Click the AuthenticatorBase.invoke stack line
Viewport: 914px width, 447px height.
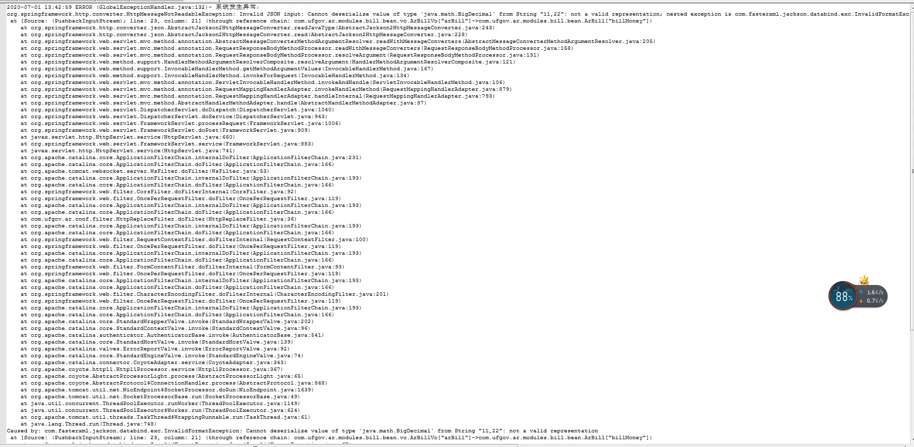[172, 335]
